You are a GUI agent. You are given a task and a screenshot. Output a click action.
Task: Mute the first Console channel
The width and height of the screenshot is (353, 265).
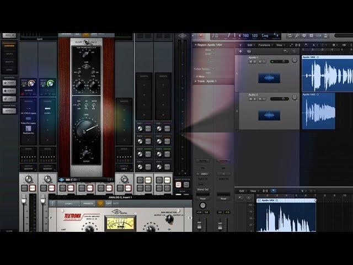point(33,188)
